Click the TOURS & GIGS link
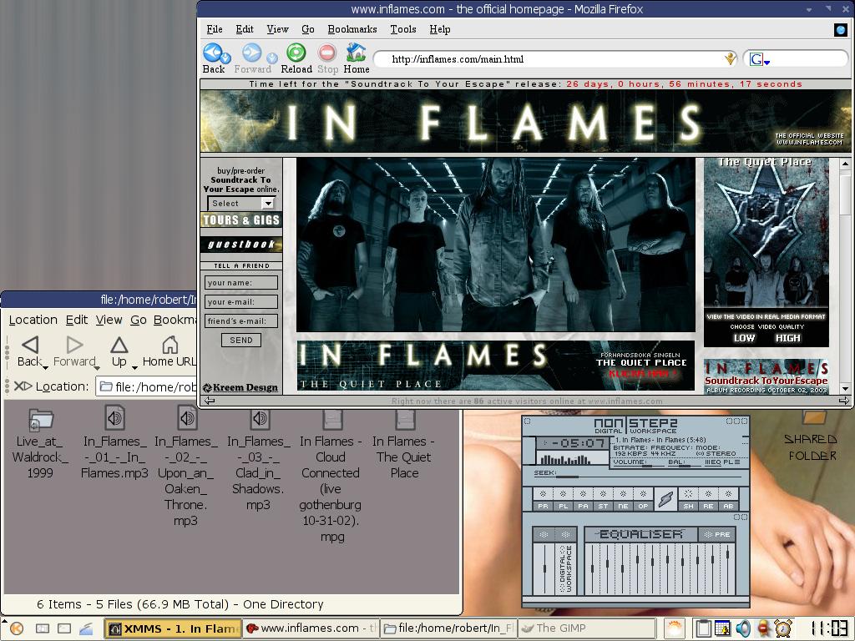Image resolution: width=855 pixels, height=641 pixels. 241,220
